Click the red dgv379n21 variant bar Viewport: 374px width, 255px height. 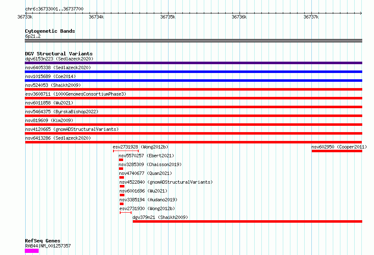point(248,221)
